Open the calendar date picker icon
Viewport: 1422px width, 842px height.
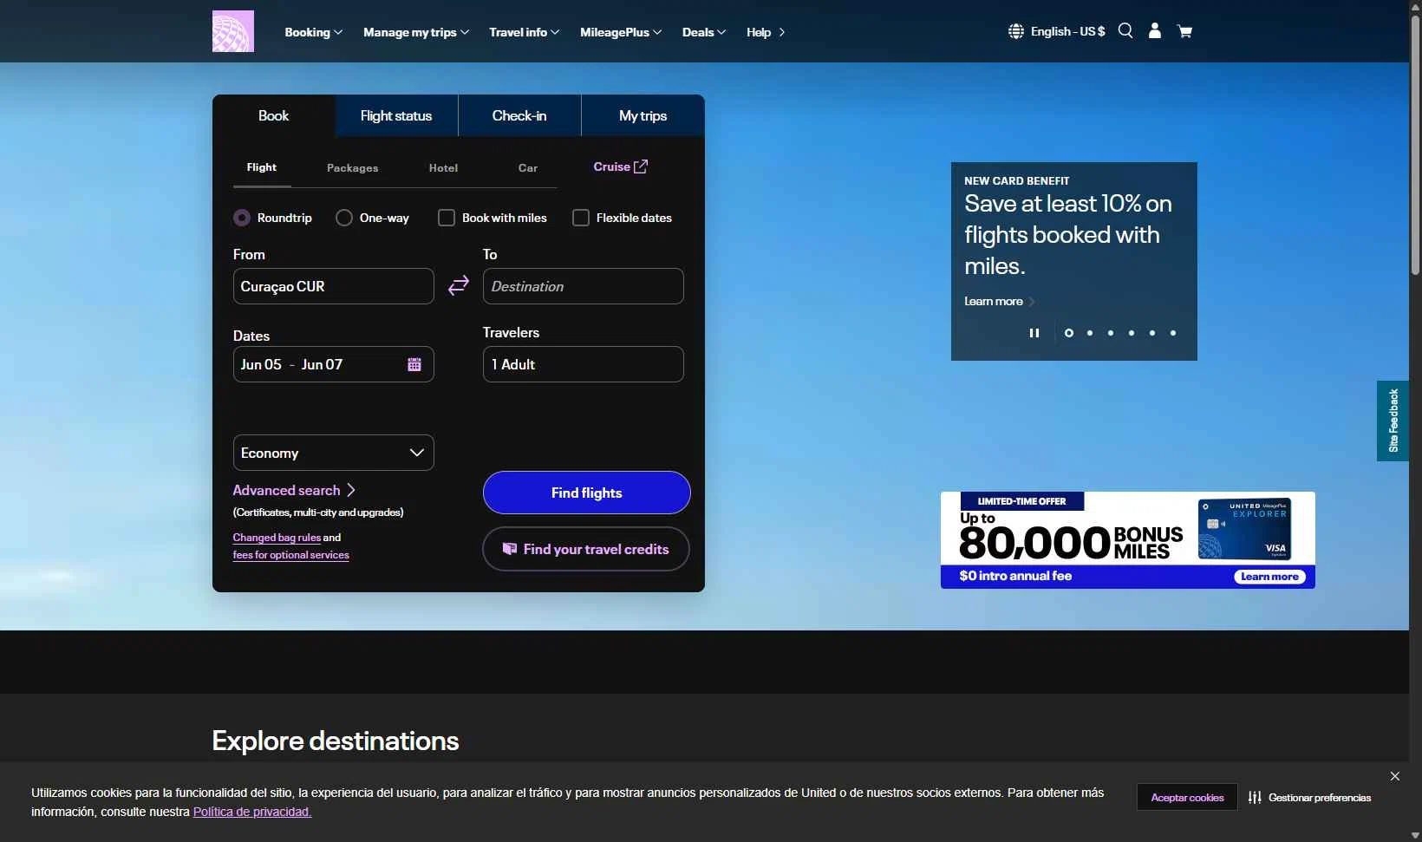[414, 364]
